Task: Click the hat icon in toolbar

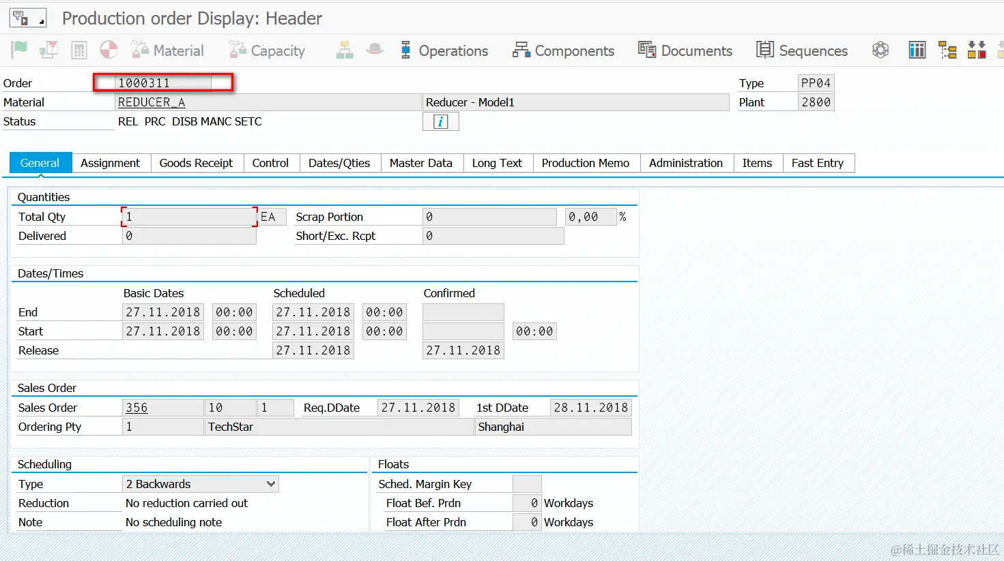Action: 375,50
